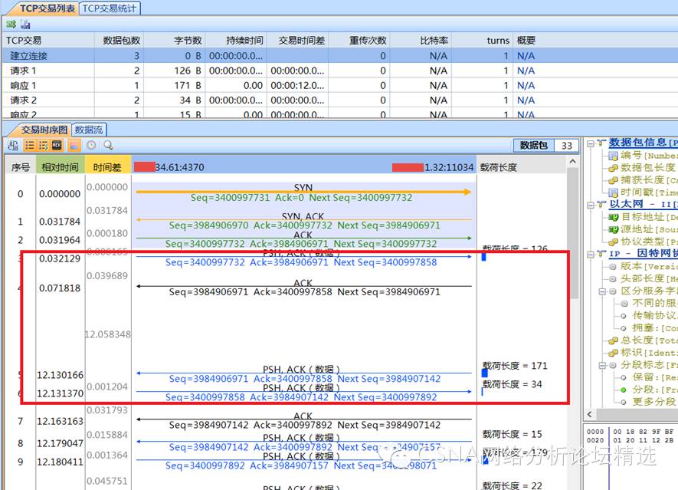Click the magnifier search icon

tap(108, 145)
